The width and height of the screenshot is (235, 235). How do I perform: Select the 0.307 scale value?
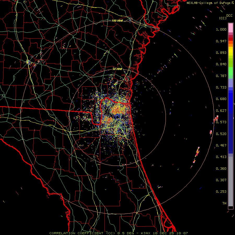click(221, 180)
